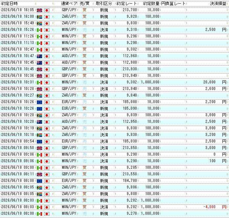Click the UK flag in the 16:05 row
Image resolution: width=229 pixels, height=218 pixels.
point(39,10)
